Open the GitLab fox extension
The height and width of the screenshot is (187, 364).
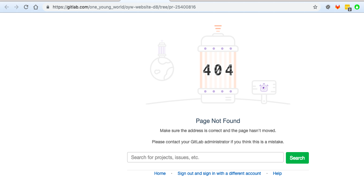pos(338,7)
